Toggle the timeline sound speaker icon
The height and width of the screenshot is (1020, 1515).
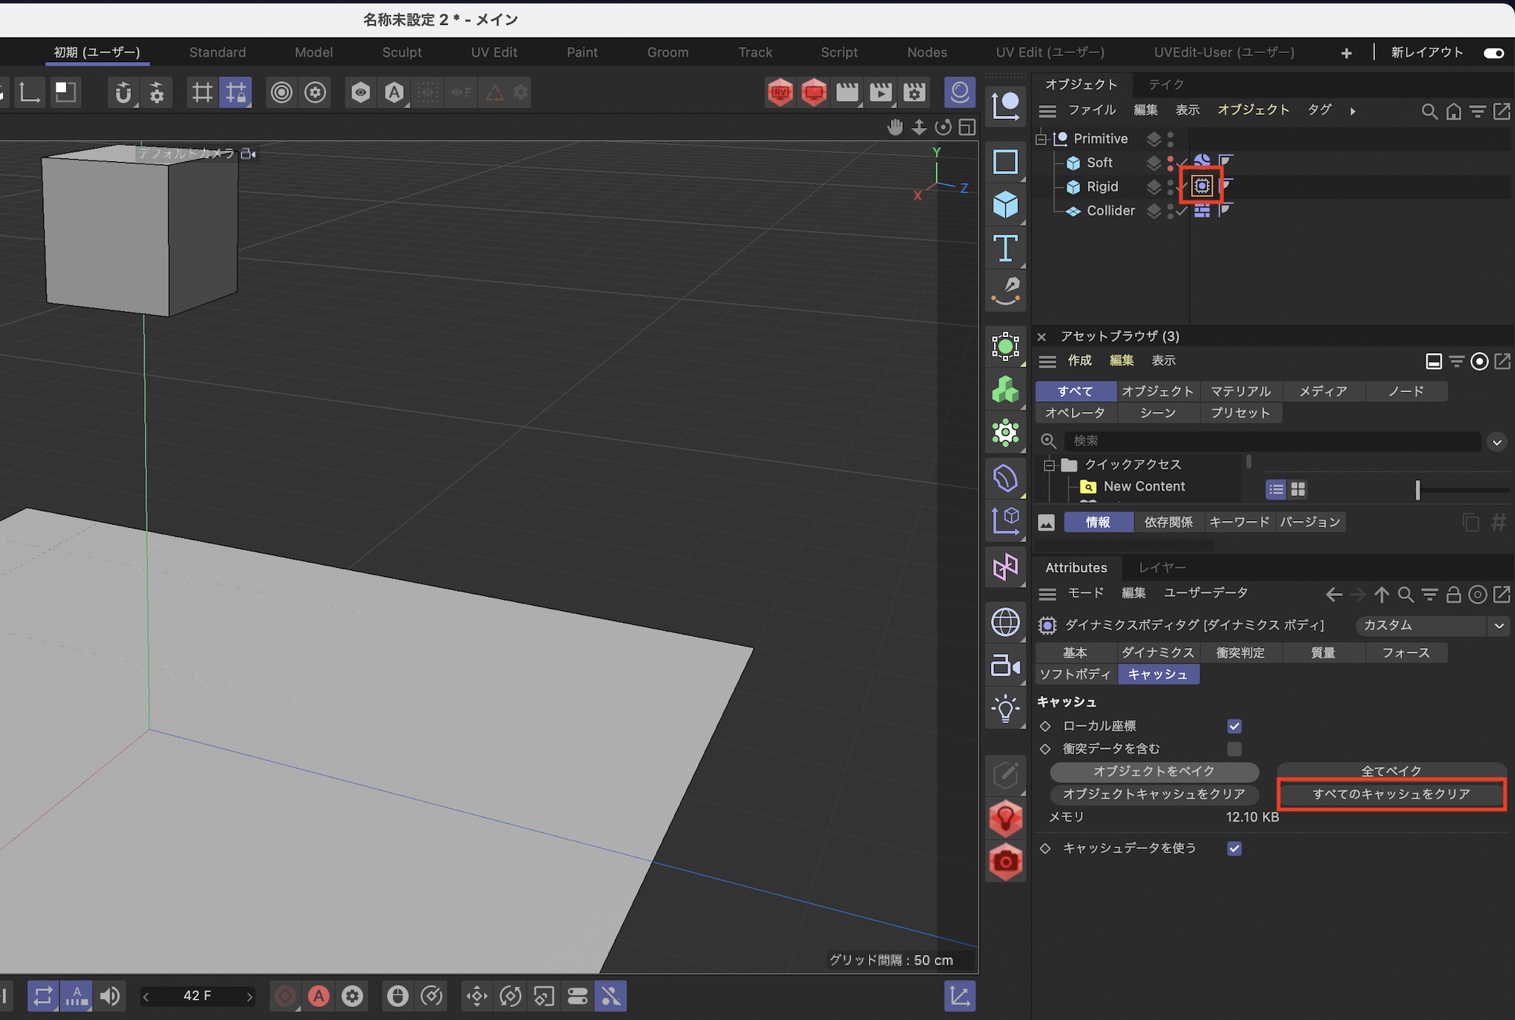[x=110, y=996]
